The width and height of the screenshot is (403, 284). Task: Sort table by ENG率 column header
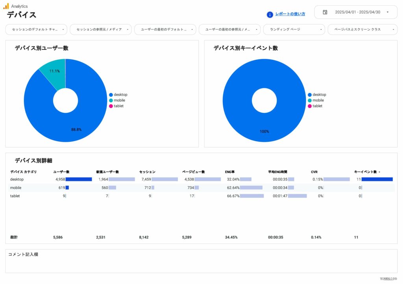(229, 172)
